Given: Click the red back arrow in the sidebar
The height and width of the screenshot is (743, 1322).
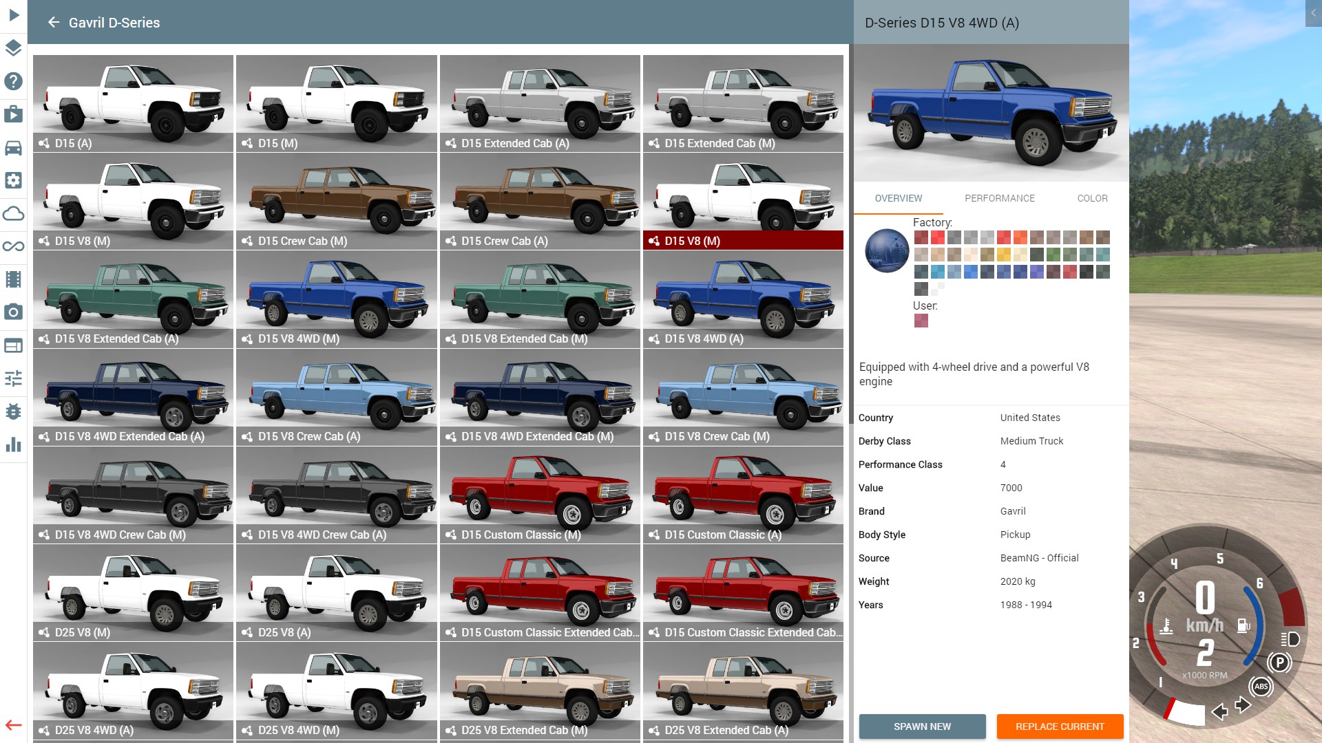Looking at the screenshot, I should 14,725.
